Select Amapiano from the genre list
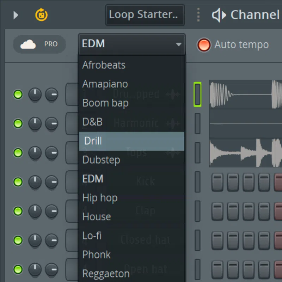The height and width of the screenshot is (282, 282). point(131,84)
